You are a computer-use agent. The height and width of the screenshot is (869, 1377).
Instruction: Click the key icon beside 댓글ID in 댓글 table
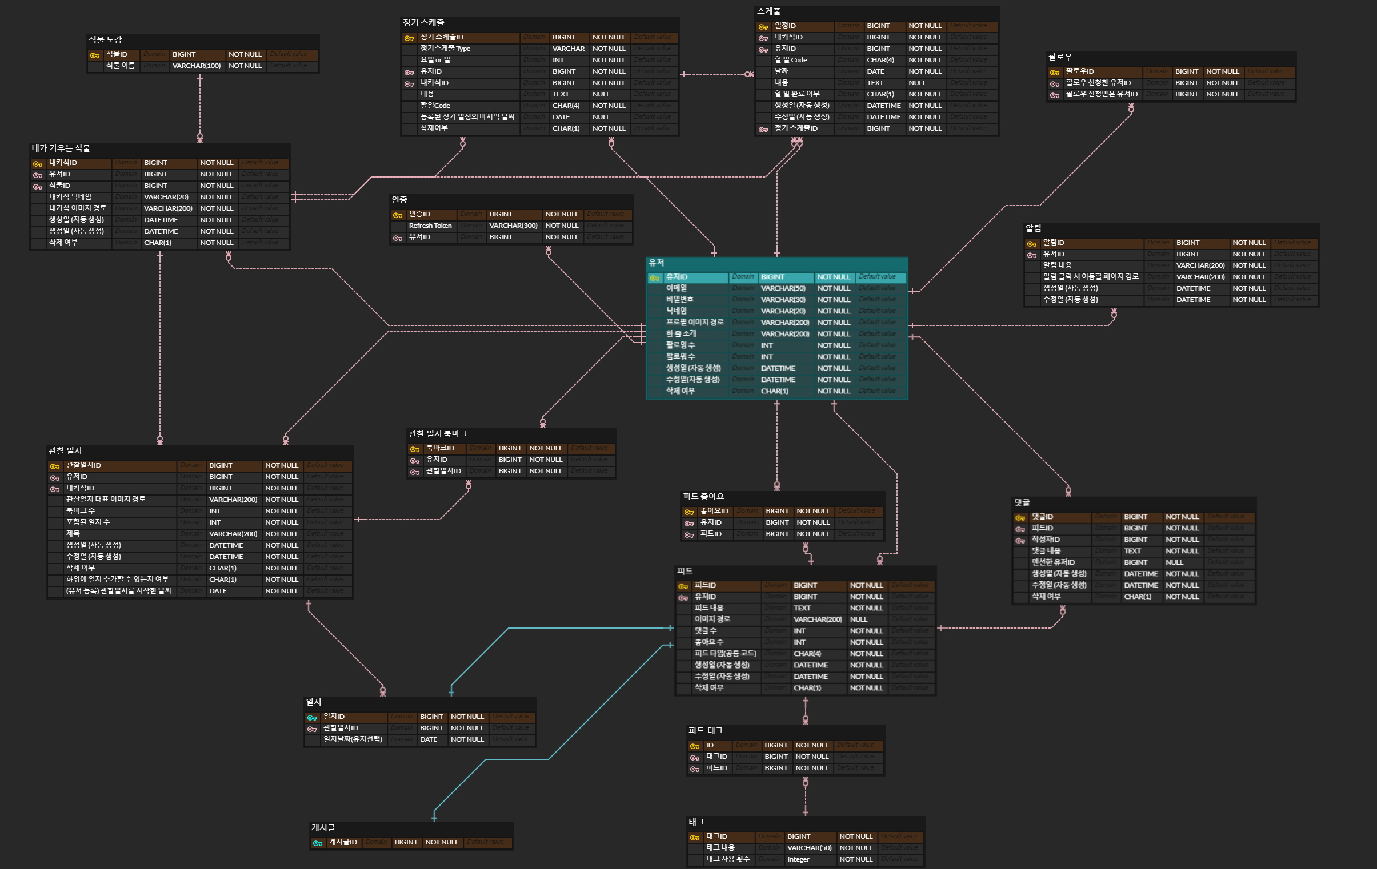point(1019,518)
